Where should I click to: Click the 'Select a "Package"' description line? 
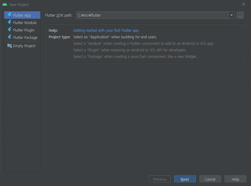coord(135,57)
